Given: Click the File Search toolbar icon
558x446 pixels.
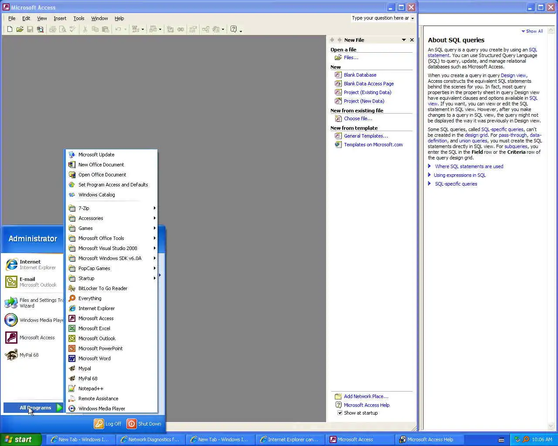Looking at the screenshot, I should coord(40,29).
